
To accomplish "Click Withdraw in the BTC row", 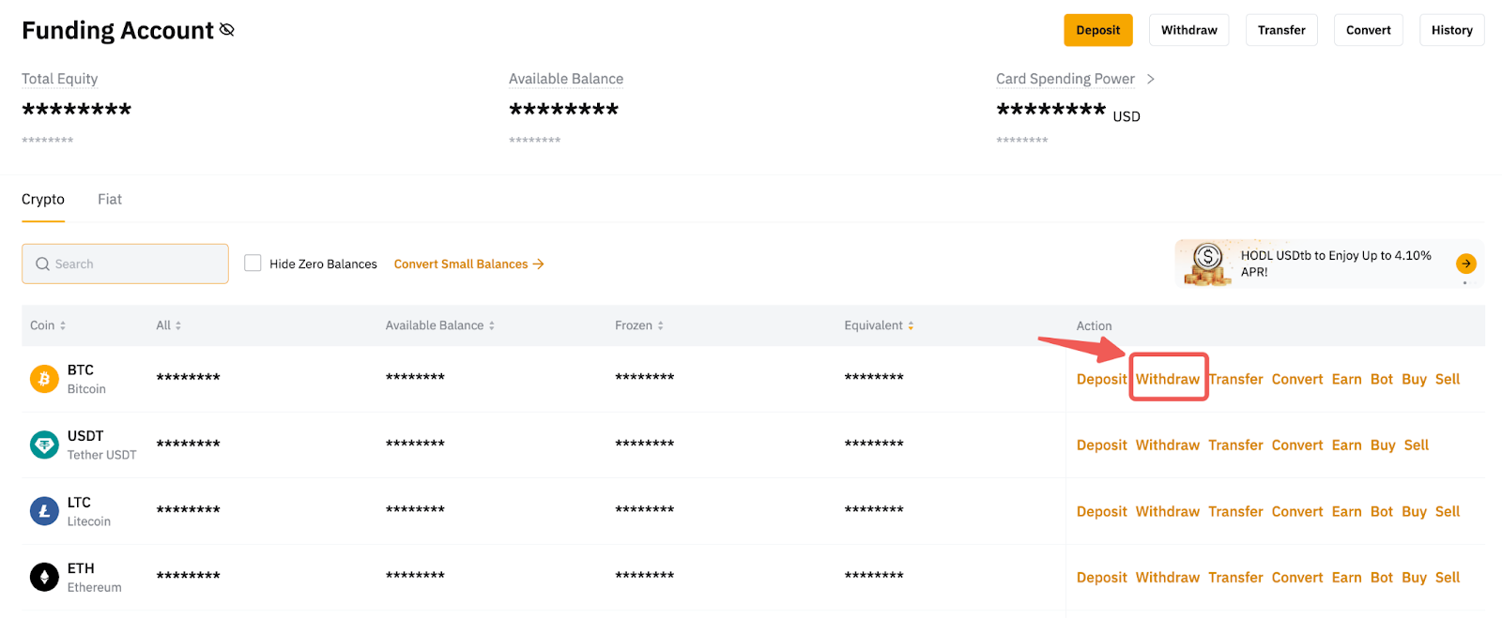I will click(x=1168, y=379).
